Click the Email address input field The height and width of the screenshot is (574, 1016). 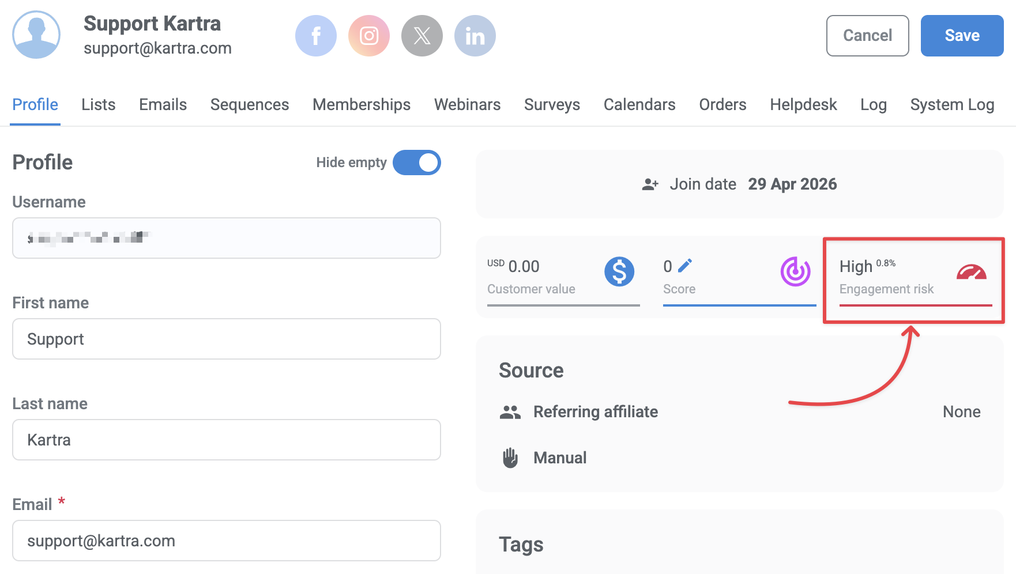226,541
